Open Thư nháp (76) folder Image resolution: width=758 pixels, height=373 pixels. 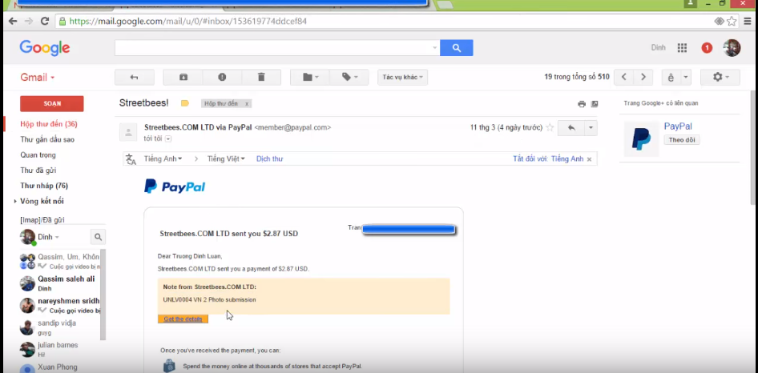(x=44, y=186)
